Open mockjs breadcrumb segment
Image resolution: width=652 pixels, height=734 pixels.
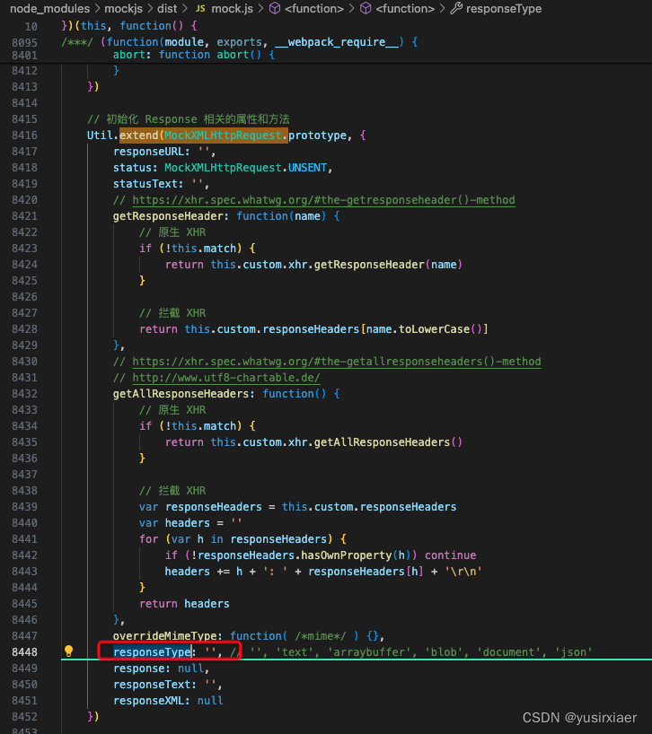[123, 8]
